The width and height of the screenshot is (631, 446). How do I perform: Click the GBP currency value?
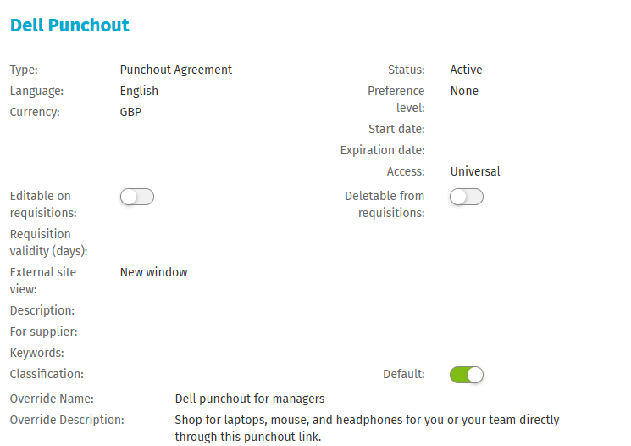(x=130, y=112)
